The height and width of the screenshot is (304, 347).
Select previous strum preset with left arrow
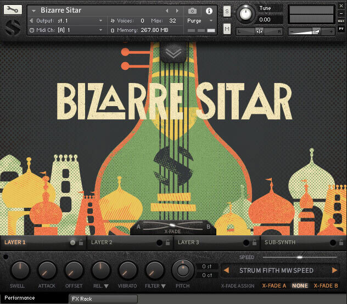(225, 270)
